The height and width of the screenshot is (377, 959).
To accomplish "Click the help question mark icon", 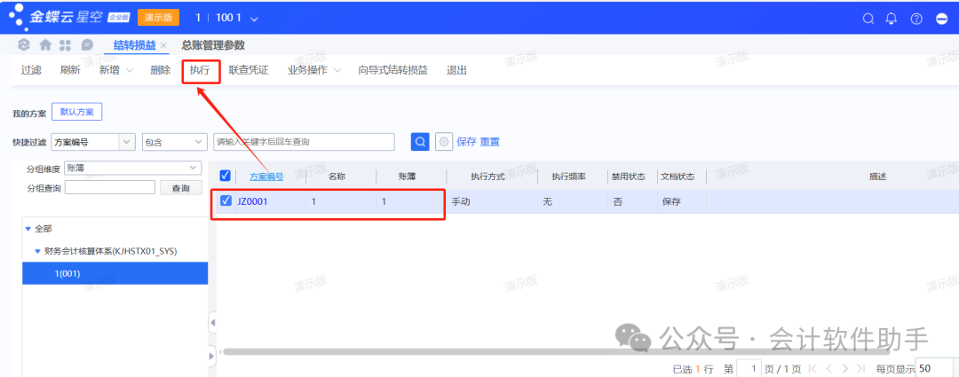I will (916, 19).
